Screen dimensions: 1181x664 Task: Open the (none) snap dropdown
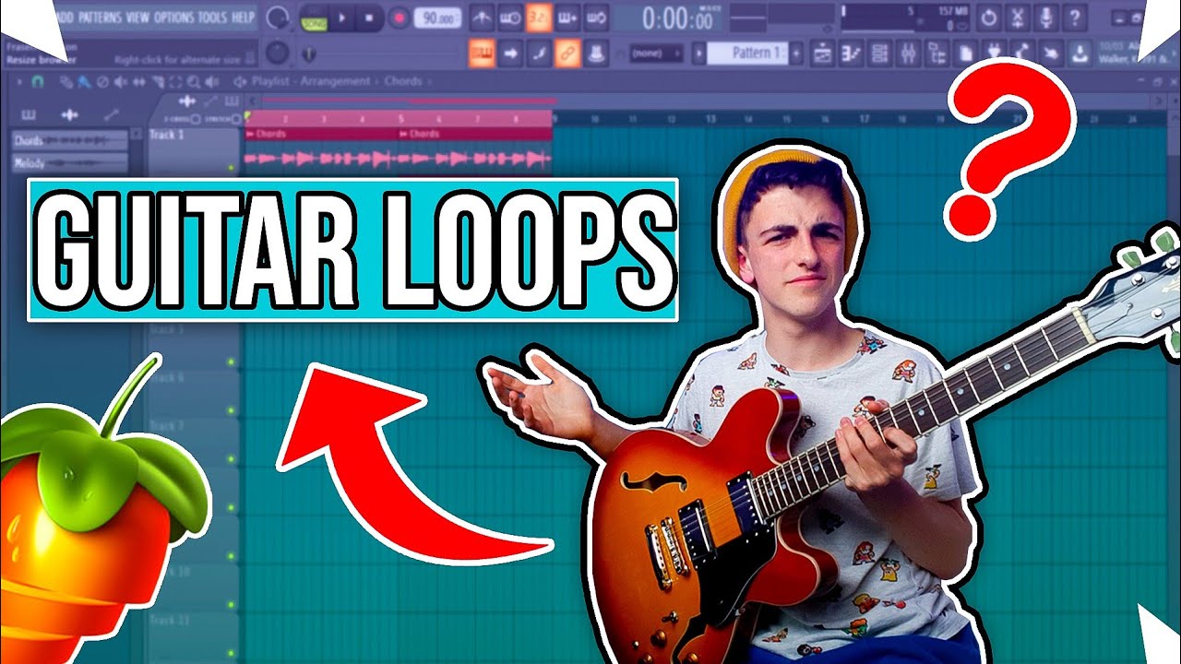pos(657,53)
